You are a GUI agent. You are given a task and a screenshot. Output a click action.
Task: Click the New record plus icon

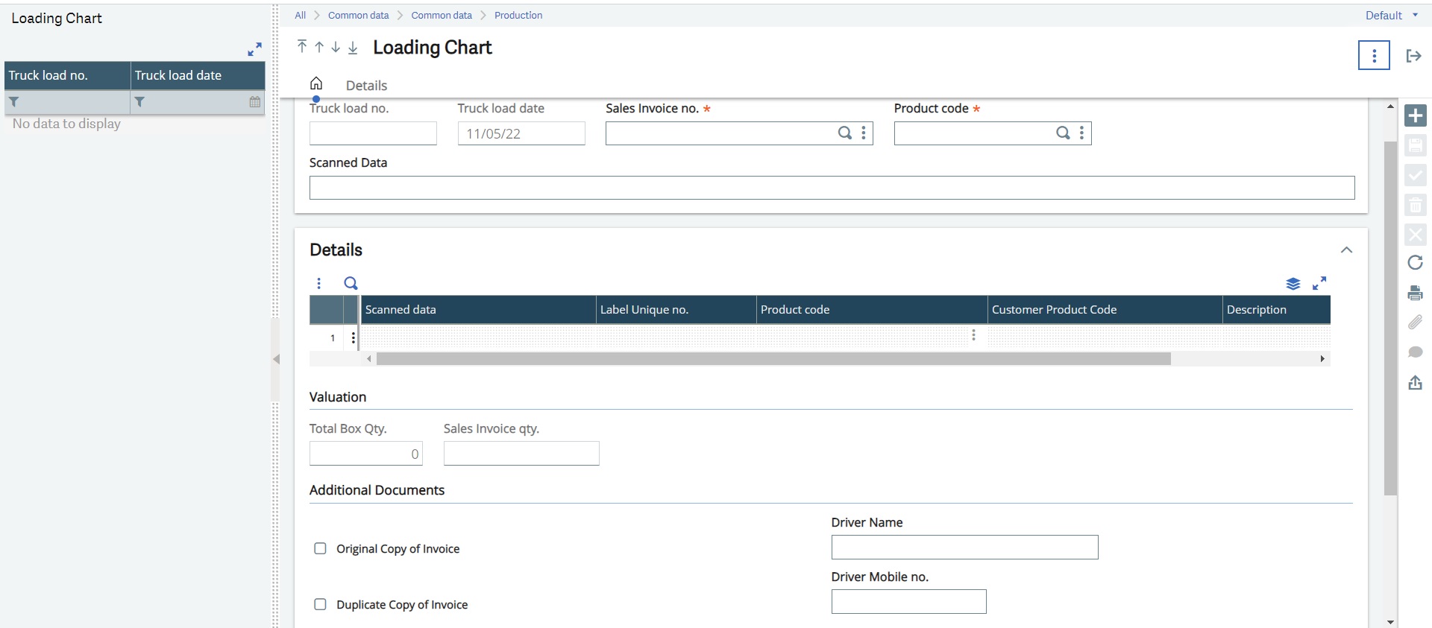(x=1415, y=115)
